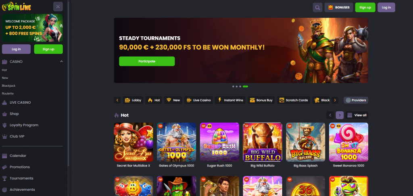Open the Calendar icon in sidebar

coord(4,156)
